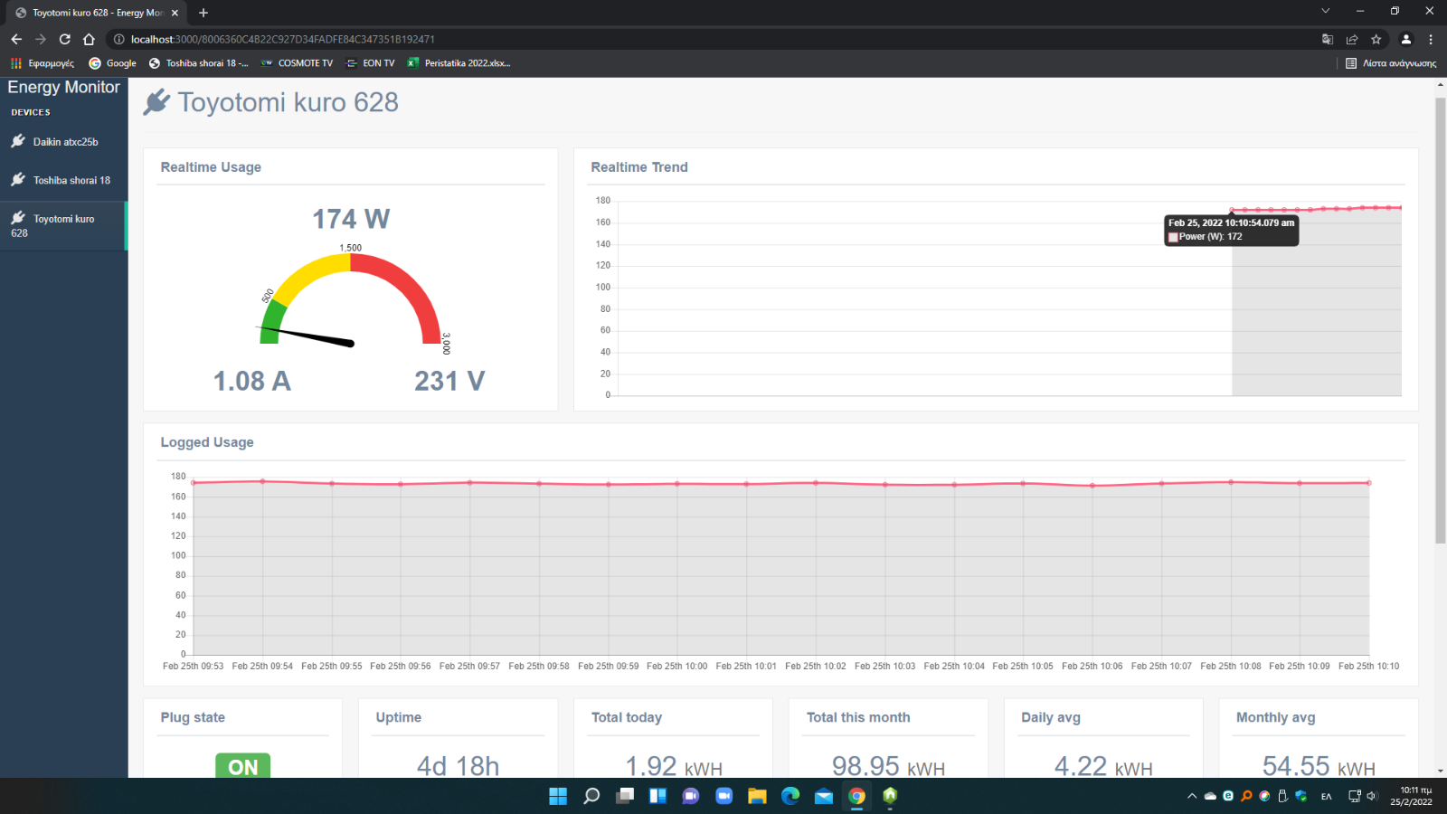
Task: Open the Teams Chat taskbar icon
Action: (x=691, y=796)
